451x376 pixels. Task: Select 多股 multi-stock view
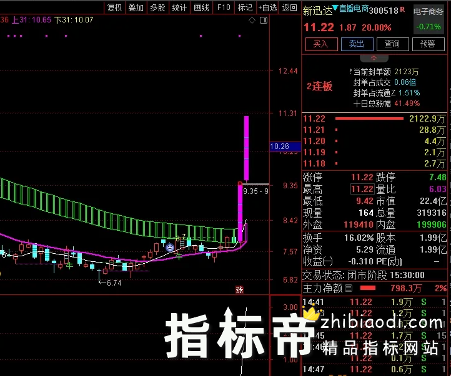(x=157, y=7)
